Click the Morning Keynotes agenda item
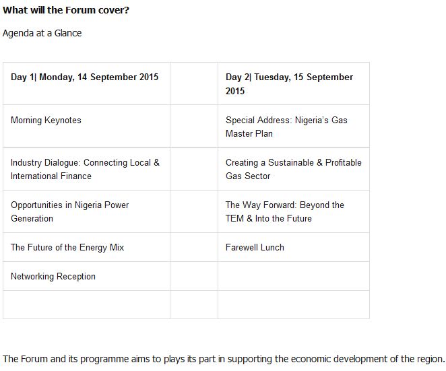The width and height of the screenshot is (446, 371). coord(46,121)
